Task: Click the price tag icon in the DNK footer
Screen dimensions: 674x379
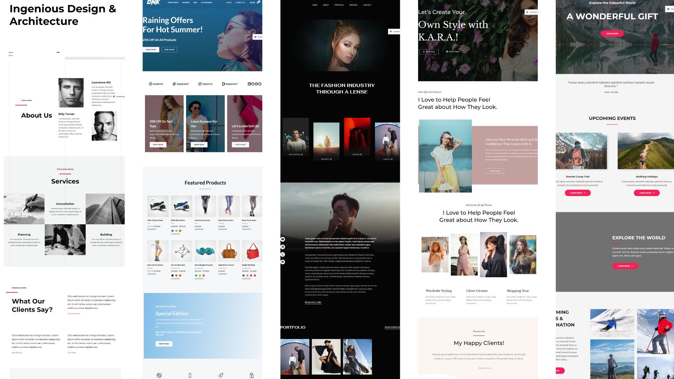Action: [x=220, y=375]
